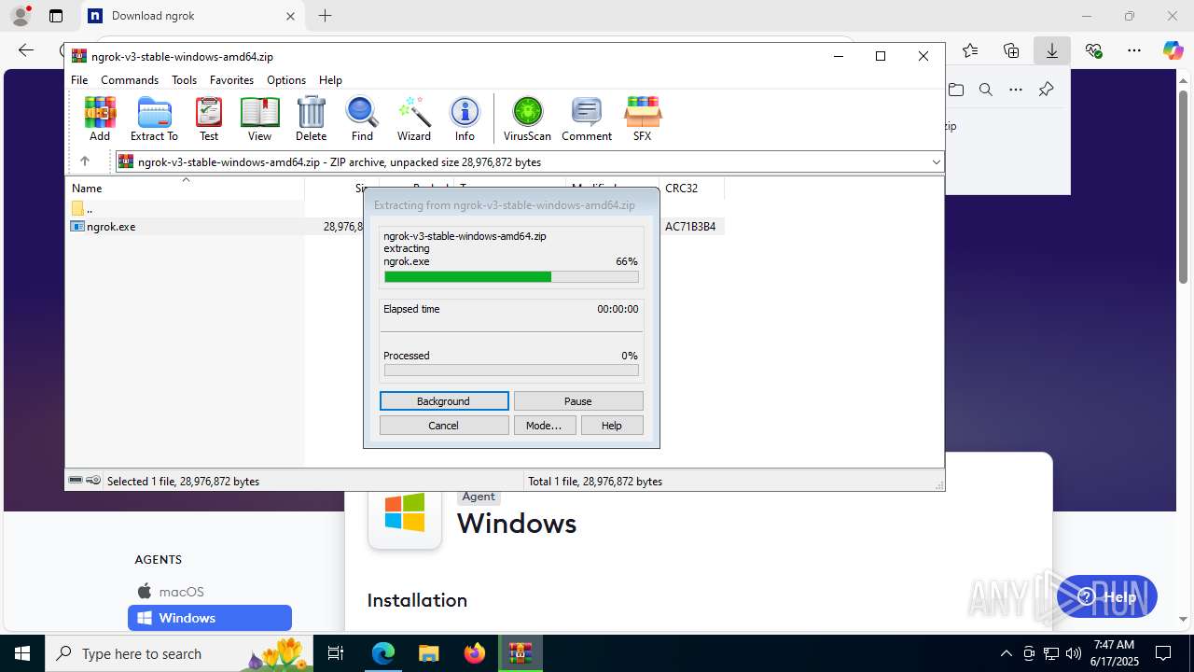Select the Windows agent link in sidebar

(210, 618)
